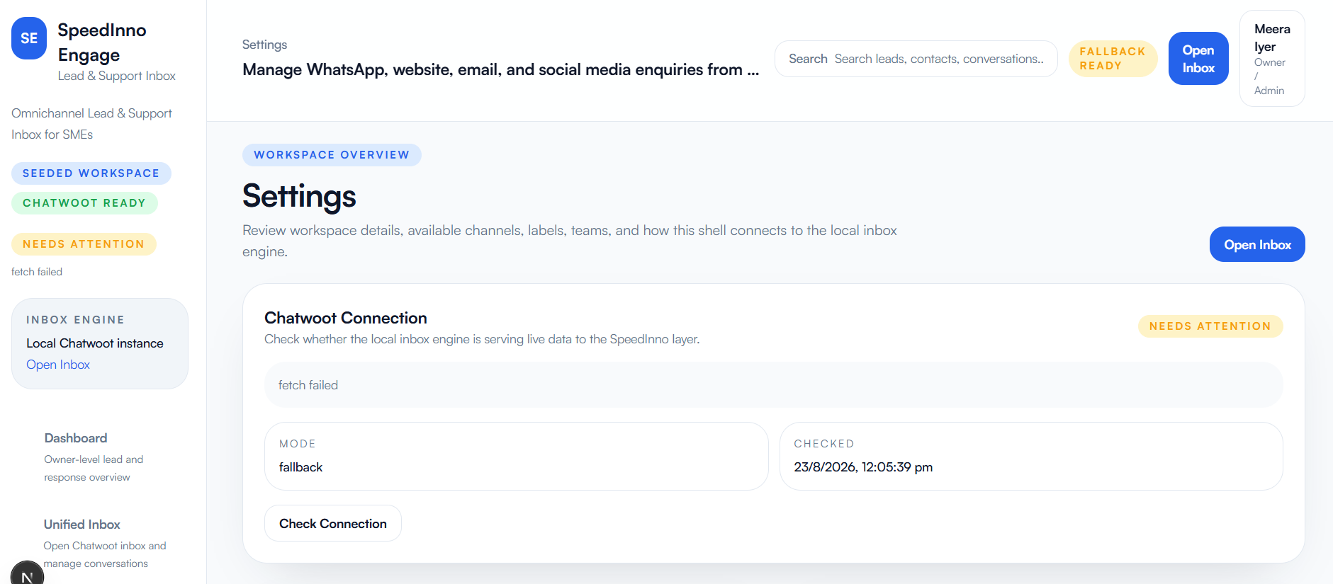Click the blue SE logo icon
This screenshot has width=1333, height=584.
click(29, 38)
